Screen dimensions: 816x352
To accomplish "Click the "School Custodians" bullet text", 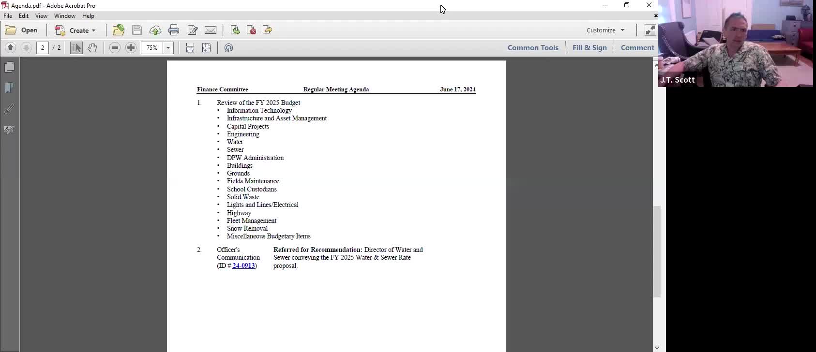I will pos(252,190).
